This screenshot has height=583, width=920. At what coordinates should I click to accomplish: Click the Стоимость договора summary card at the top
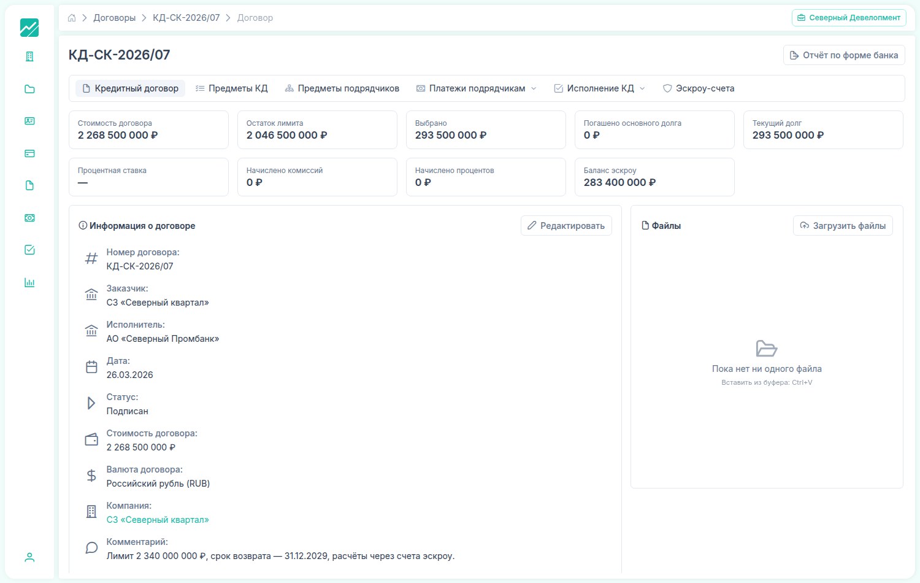(148, 129)
